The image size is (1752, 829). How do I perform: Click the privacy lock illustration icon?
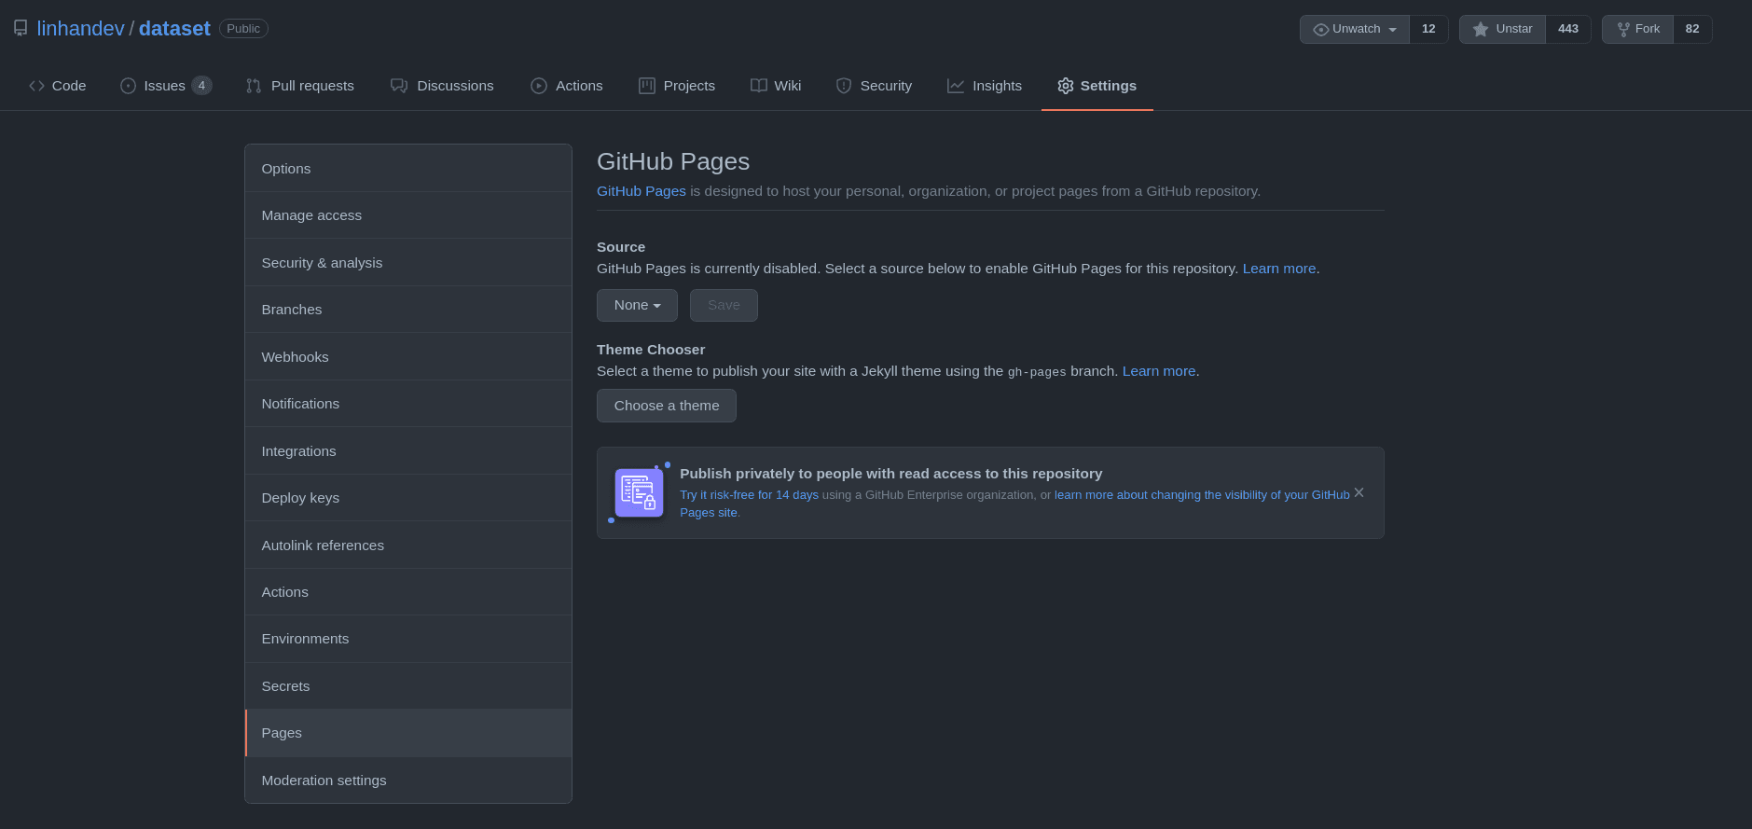(x=639, y=492)
